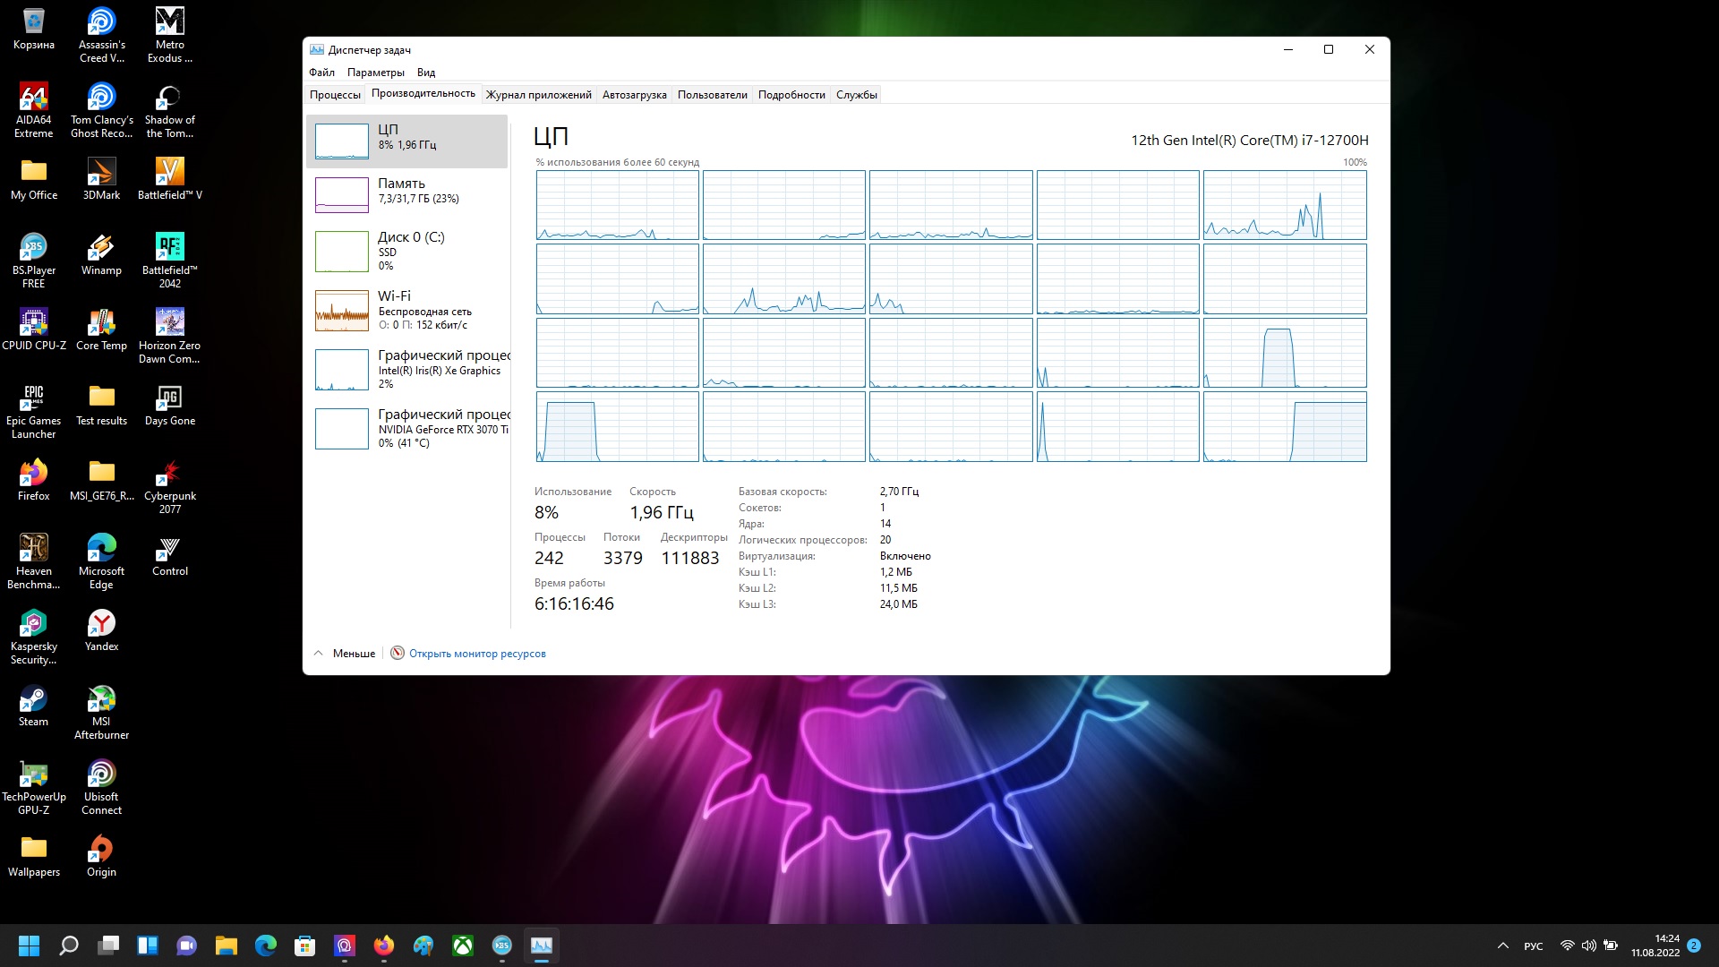
Task: Click Открыть монитор ресурсов link
Action: pyautogui.click(x=476, y=654)
